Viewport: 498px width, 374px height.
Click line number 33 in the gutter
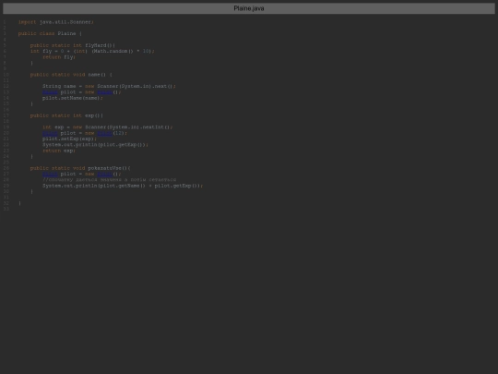tap(6, 209)
